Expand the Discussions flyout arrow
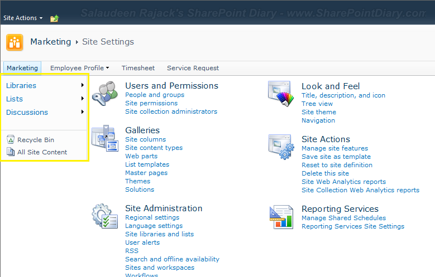Viewport: 435px width, 277px height. [x=83, y=112]
